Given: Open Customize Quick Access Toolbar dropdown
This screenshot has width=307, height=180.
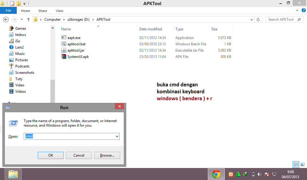Looking at the screenshot, I should (x=25, y=4).
